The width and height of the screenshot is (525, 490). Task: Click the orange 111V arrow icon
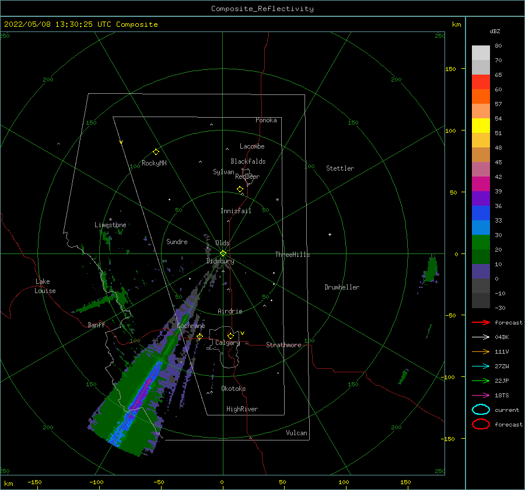point(481,351)
